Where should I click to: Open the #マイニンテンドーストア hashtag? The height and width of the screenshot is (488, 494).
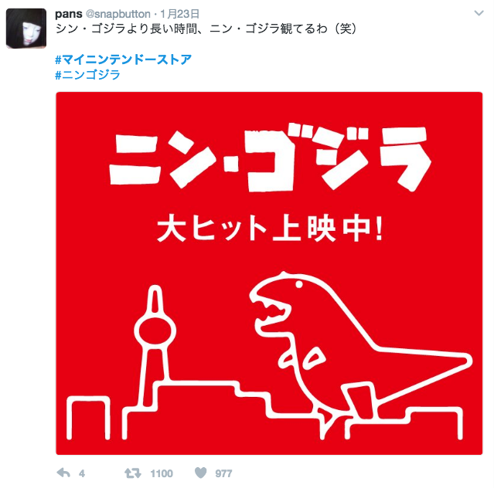(123, 59)
